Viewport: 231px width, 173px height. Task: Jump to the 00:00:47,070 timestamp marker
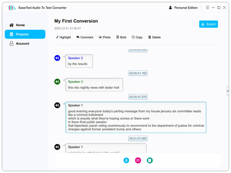(x=138, y=97)
